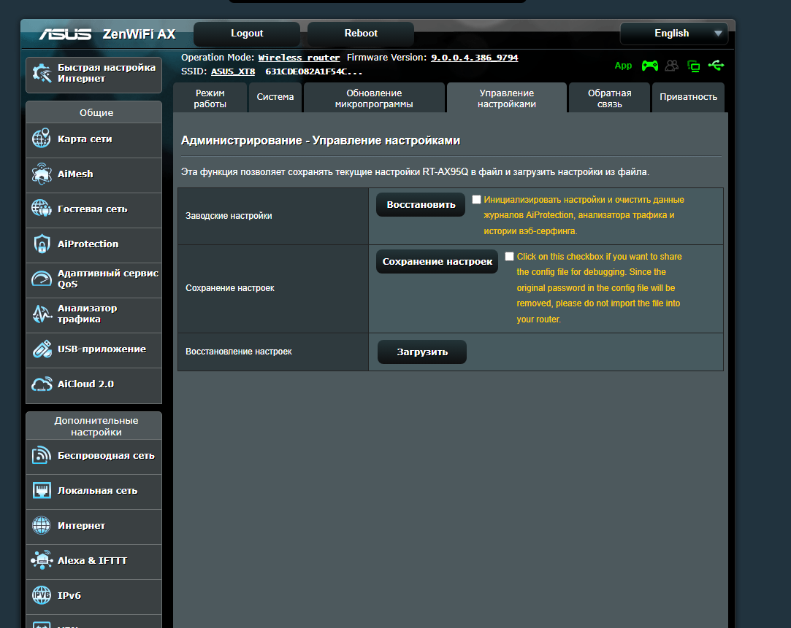This screenshot has width=791, height=628.
Task: Open USB-приложение menu item
Action: click(x=93, y=349)
